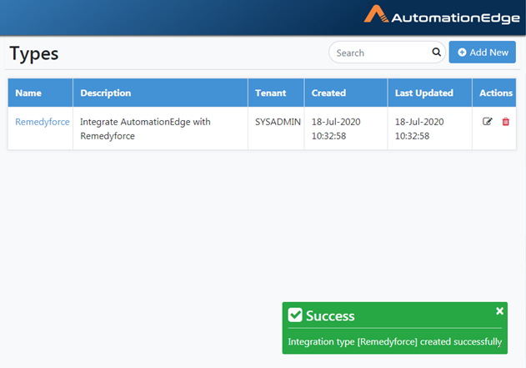Click the green Success checkmark icon
Image resolution: width=526 pixels, height=368 pixels.
[x=295, y=315]
